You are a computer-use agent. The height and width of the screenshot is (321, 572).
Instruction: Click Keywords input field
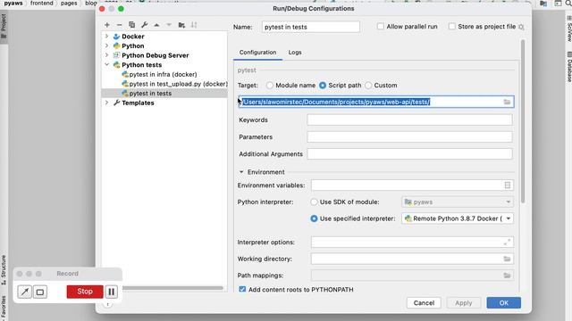409,119
